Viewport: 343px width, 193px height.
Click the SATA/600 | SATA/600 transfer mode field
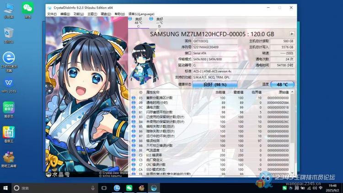click(215, 59)
